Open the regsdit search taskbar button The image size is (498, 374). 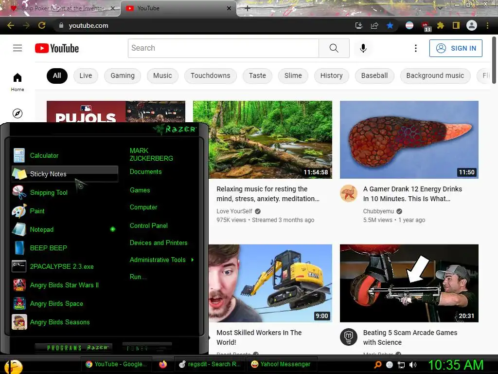pos(210,364)
